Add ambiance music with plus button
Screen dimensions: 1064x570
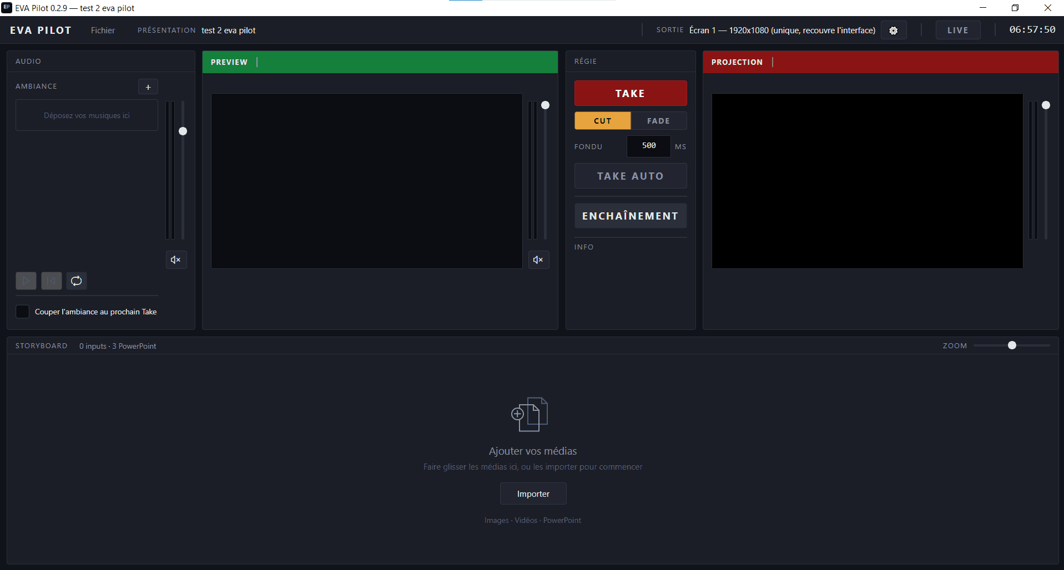[x=148, y=87]
